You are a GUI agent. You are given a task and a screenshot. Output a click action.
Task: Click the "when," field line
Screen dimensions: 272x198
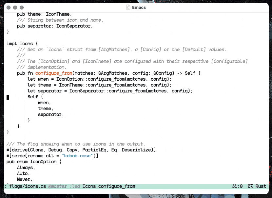[45, 103]
